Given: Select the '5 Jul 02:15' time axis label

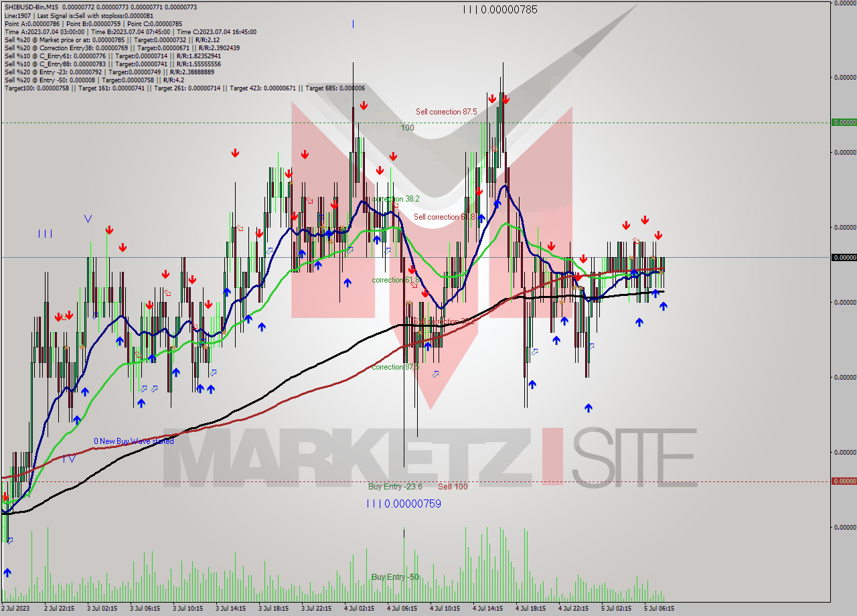Looking at the screenshot, I should [617, 609].
